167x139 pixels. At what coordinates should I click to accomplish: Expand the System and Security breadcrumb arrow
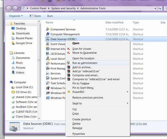78,8
